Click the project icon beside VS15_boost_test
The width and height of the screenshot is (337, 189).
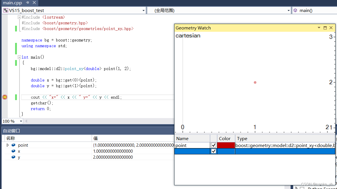pyautogui.click(x=5, y=10)
